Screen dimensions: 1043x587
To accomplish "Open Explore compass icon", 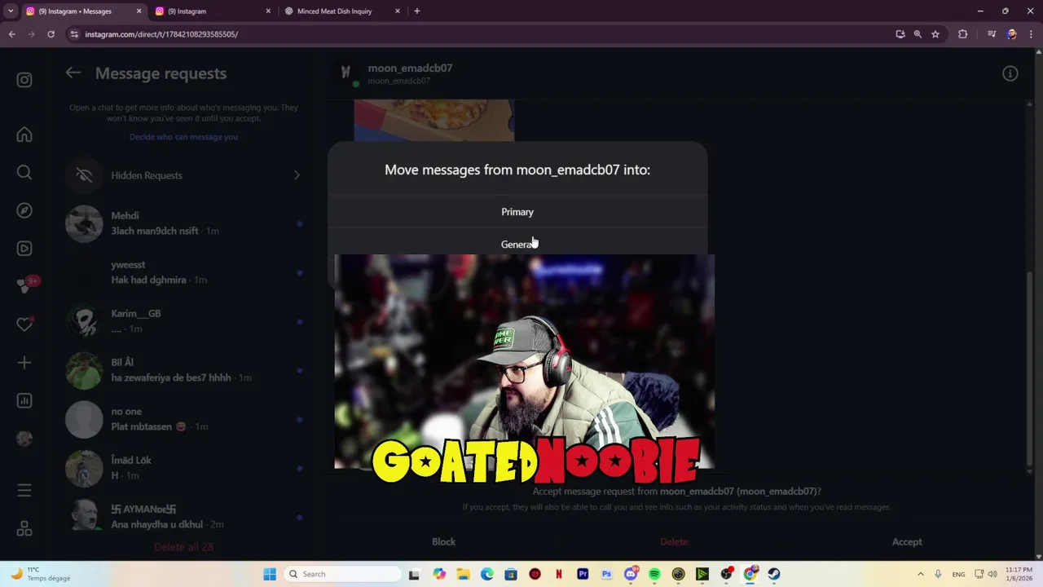I will pos(24,210).
